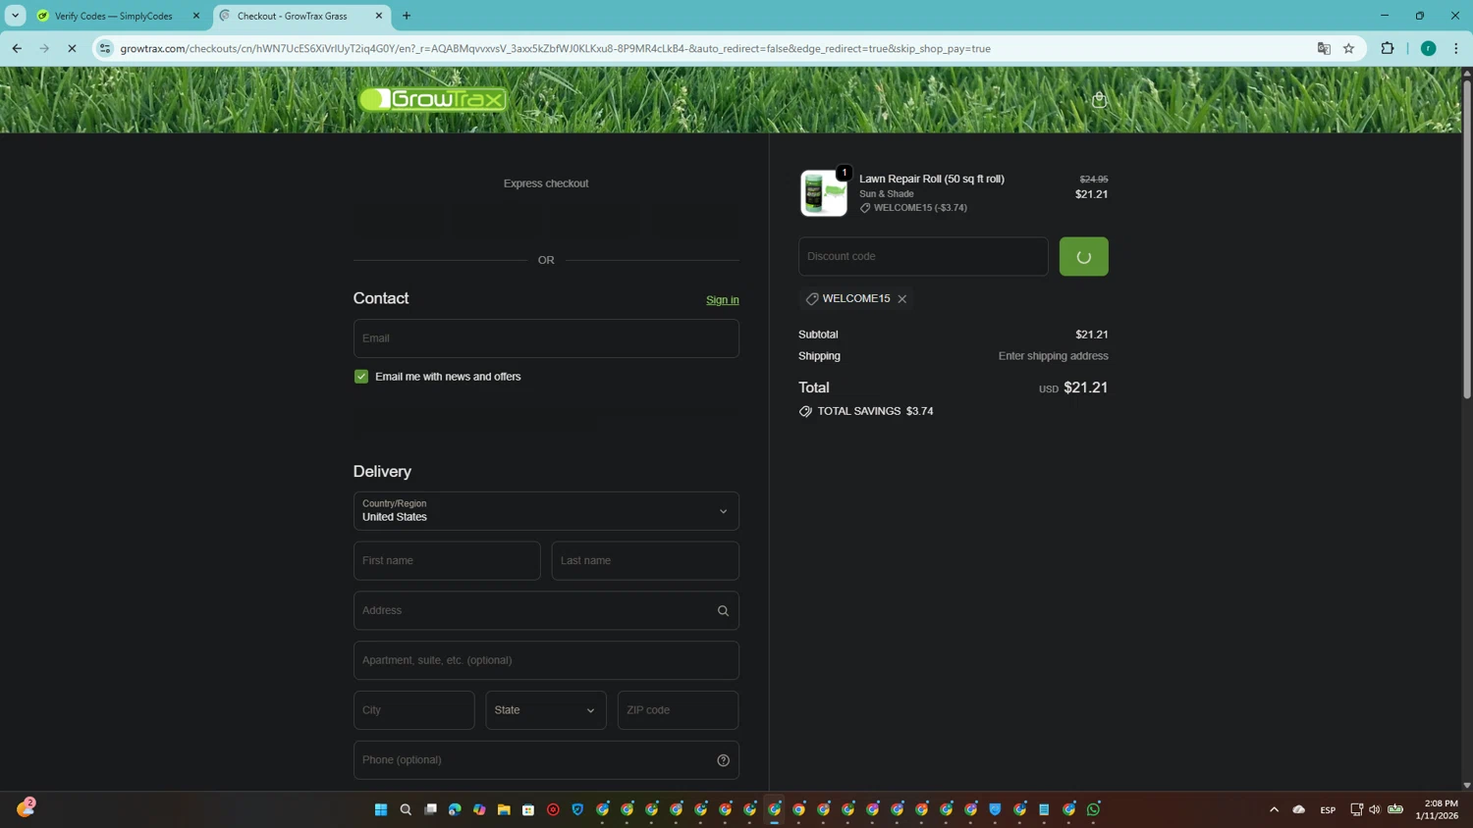Click the Last name field
Screen dimensions: 1473x828
645,561
